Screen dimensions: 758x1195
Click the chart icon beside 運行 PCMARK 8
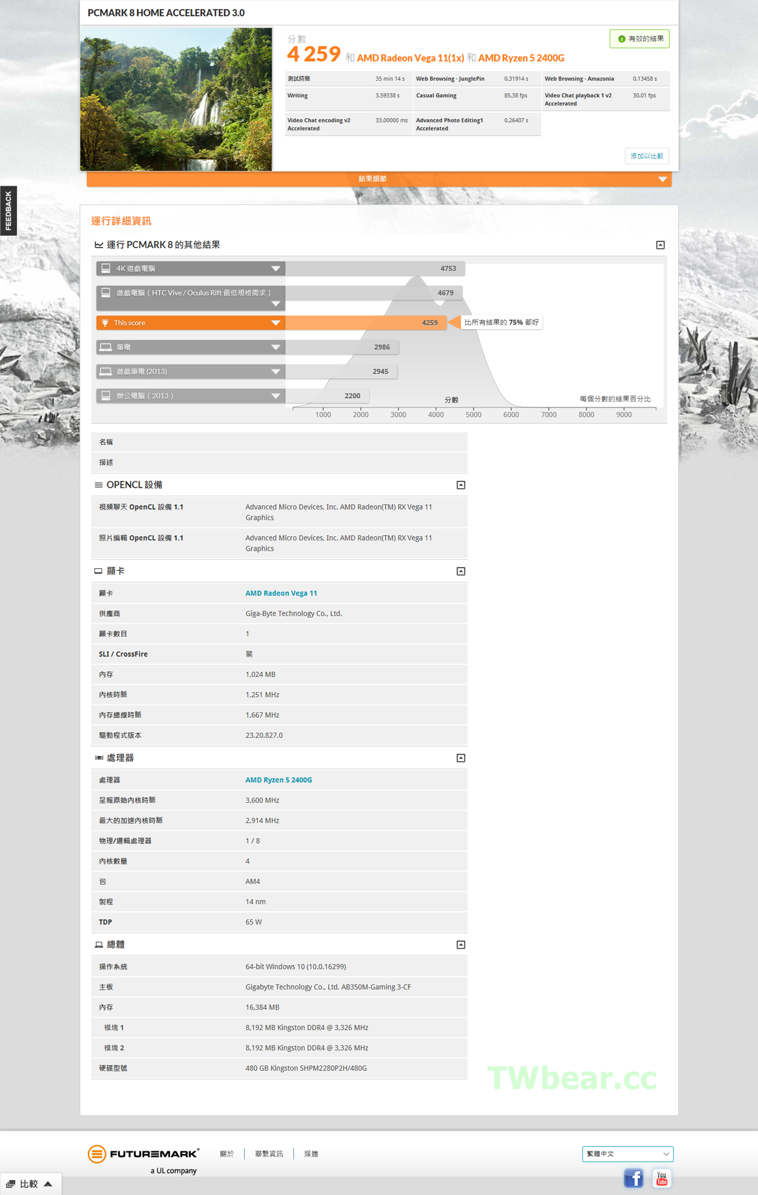[x=99, y=245]
